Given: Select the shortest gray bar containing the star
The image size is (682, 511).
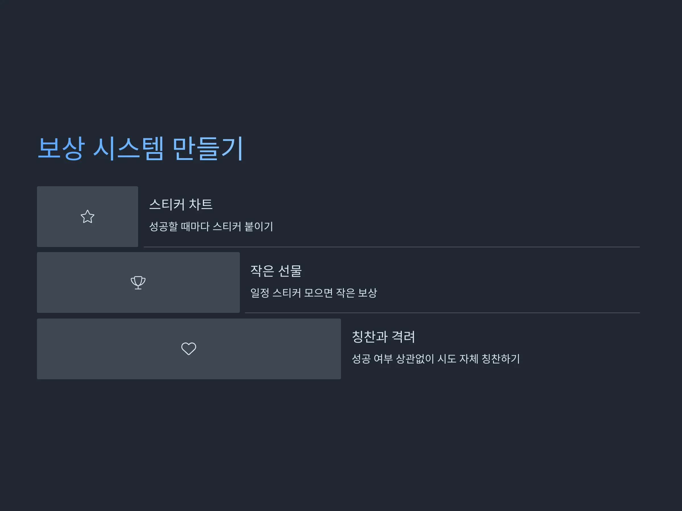Looking at the screenshot, I should [88, 217].
